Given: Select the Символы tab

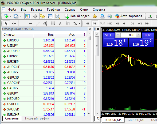Looking at the screenshot, I should pyautogui.click(x=12, y=118).
